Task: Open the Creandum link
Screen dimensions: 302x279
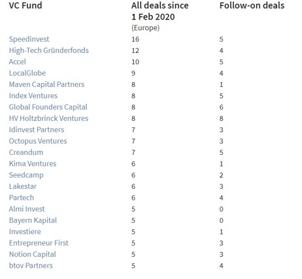Action: 26,152
